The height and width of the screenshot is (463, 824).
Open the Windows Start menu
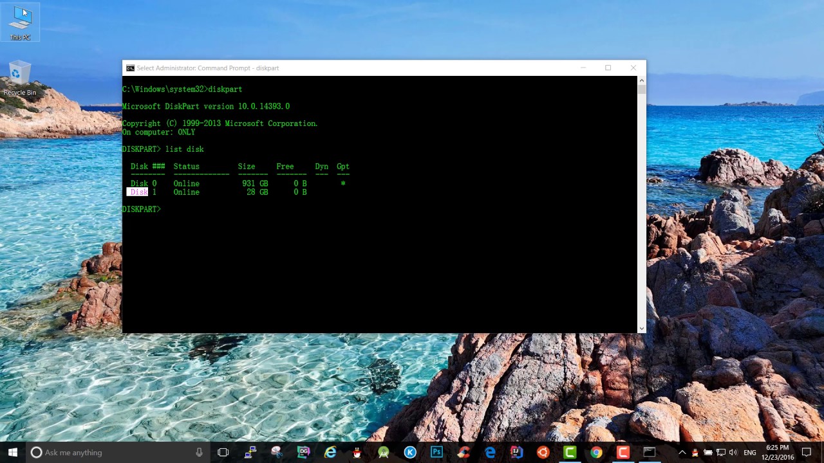(x=13, y=452)
